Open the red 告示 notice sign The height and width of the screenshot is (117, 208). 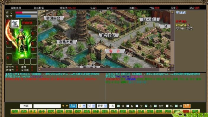115,51
